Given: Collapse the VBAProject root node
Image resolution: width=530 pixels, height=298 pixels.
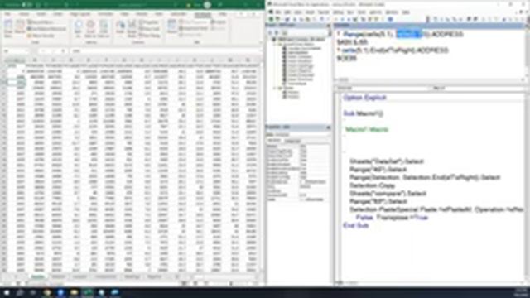Looking at the screenshot, I should (x=274, y=40).
